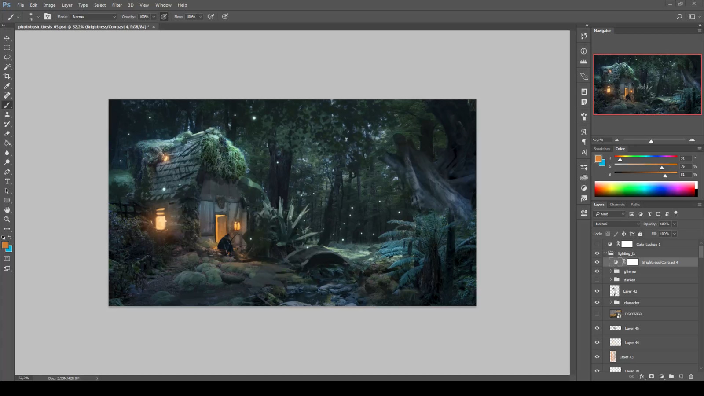Screen dimensions: 704x396
Task: Show the darken group
Action: coord(597,280)
